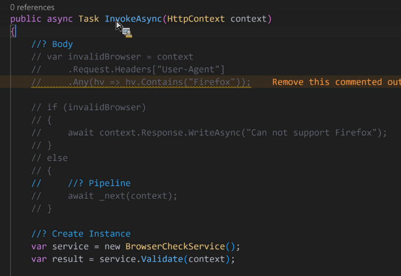Click the "//? Create Instance" comment
The height and width of the screenshot is (276, 401).
(81, 234)
